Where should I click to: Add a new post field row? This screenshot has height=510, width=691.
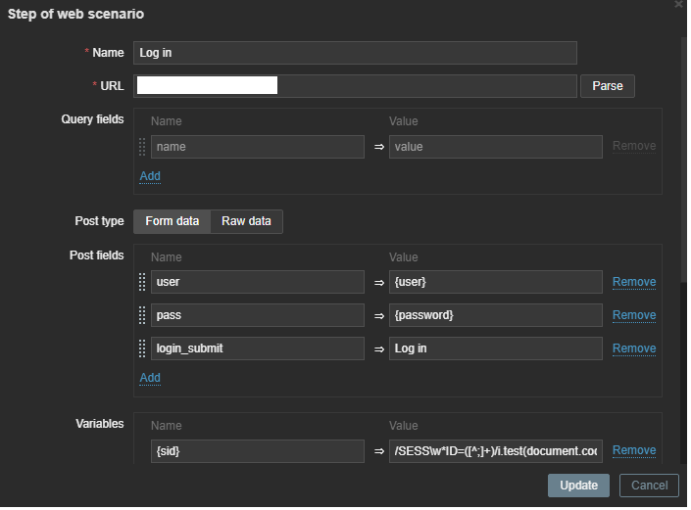149,378
